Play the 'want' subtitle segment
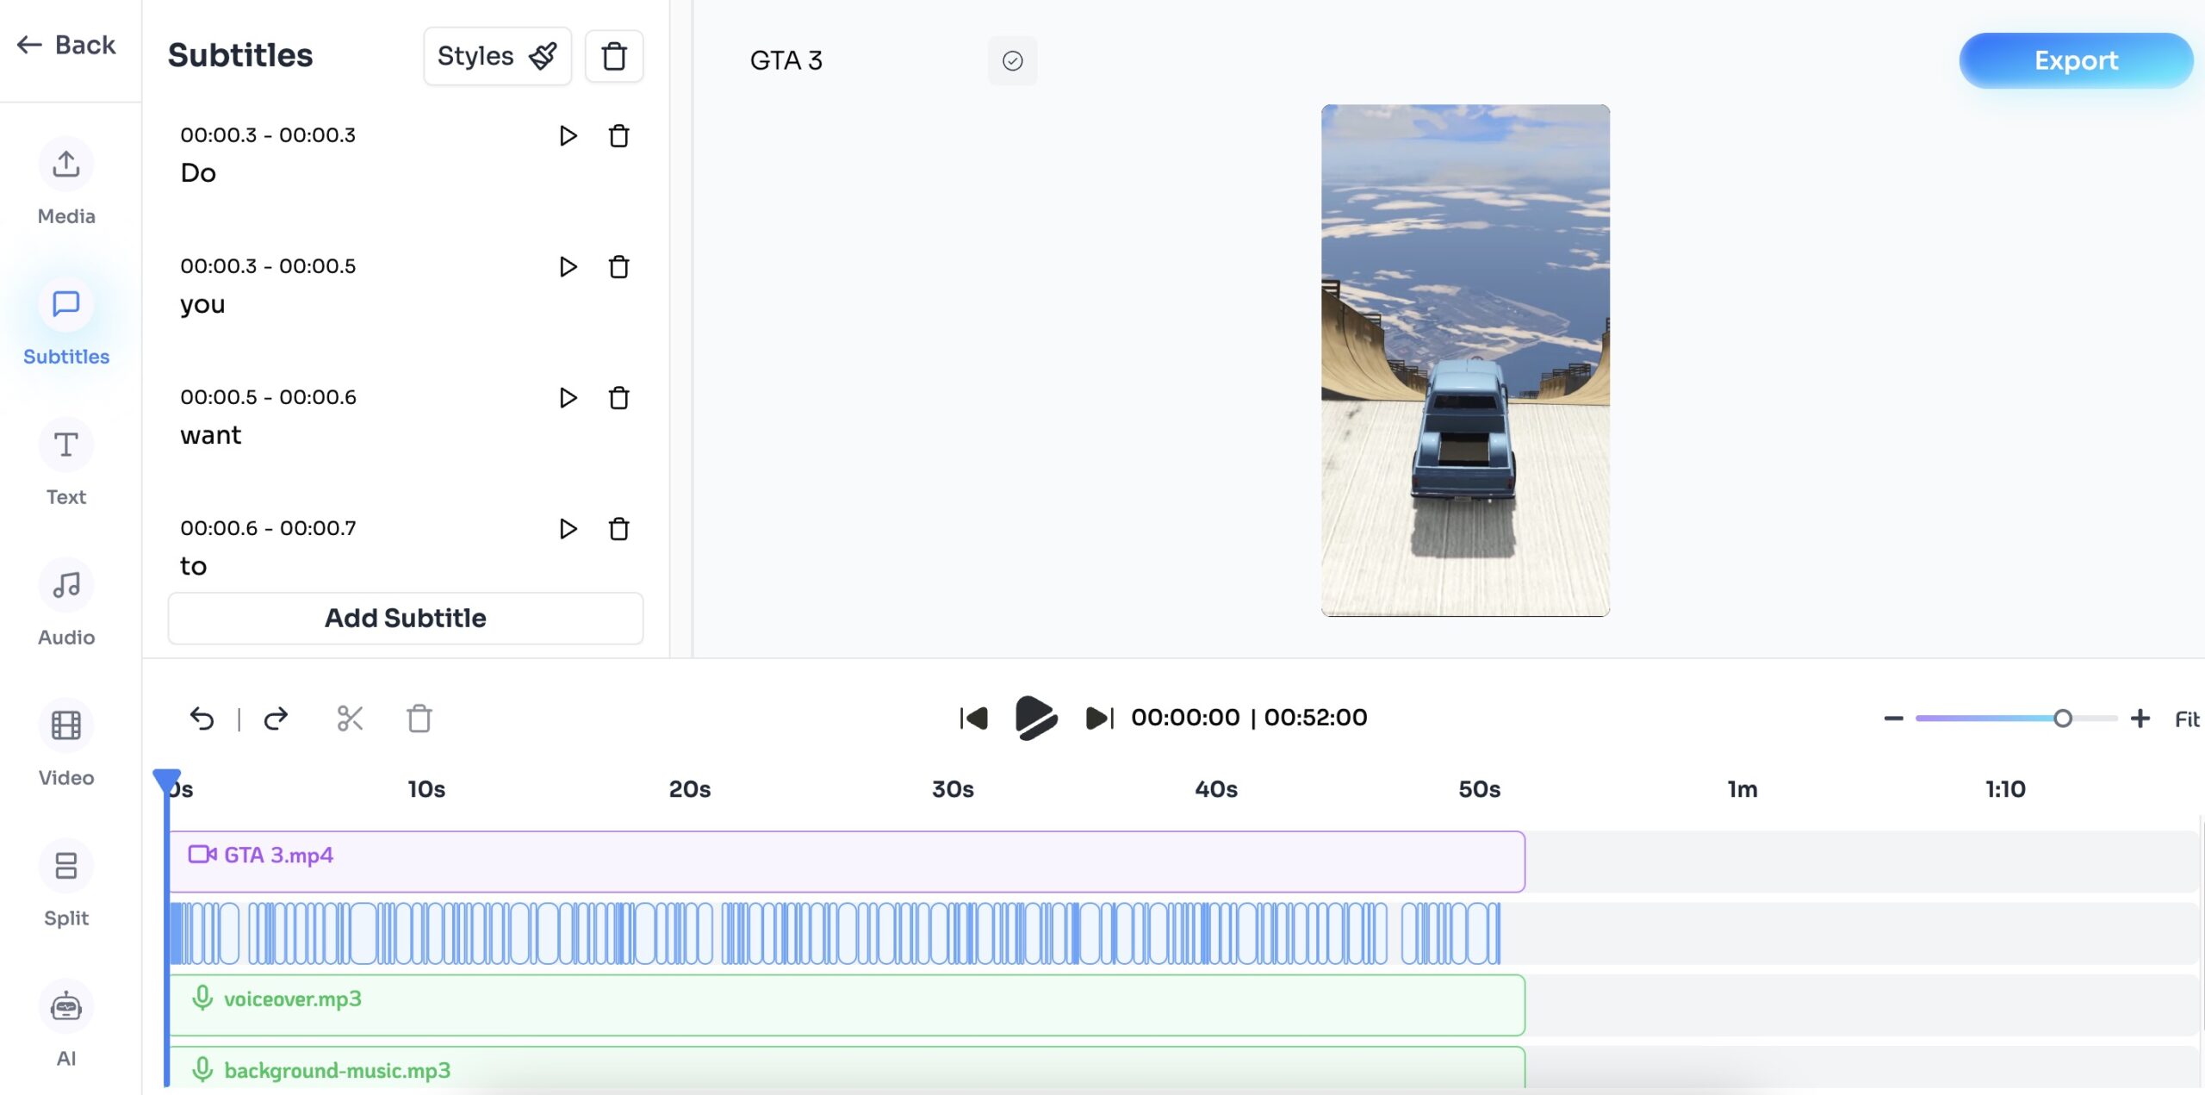Screen dimensions: 2205x1095 568,397
